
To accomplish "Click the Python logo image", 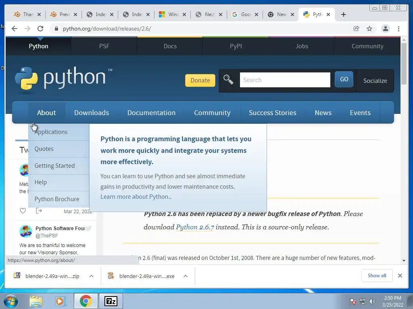I will (x=63, y=79).
